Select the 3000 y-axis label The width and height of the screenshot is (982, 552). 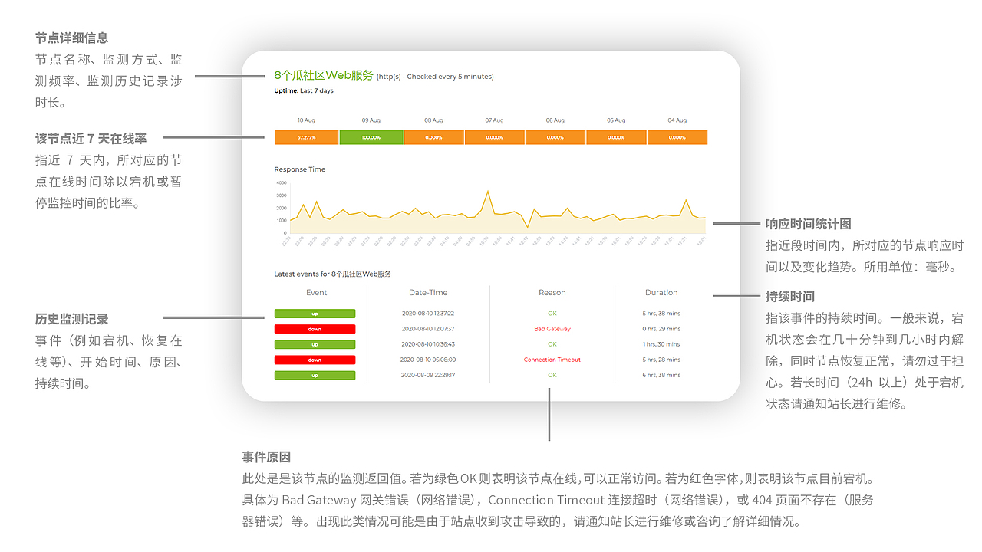281,195
